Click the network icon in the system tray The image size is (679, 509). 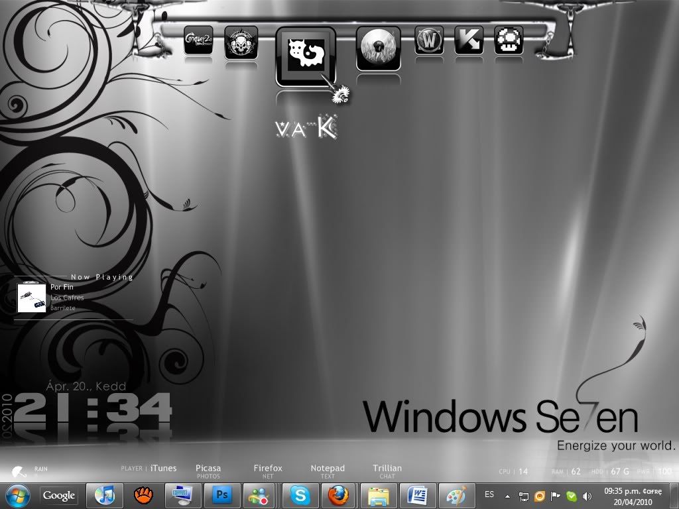tap(524, 496)
